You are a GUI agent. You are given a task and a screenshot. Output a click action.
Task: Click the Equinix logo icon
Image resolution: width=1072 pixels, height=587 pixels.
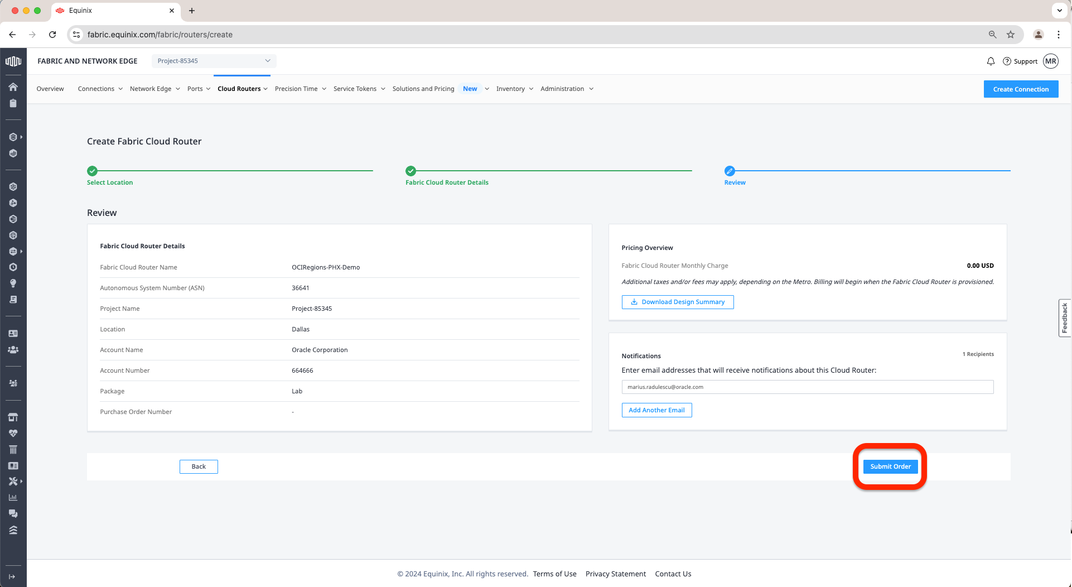point(13,61)
